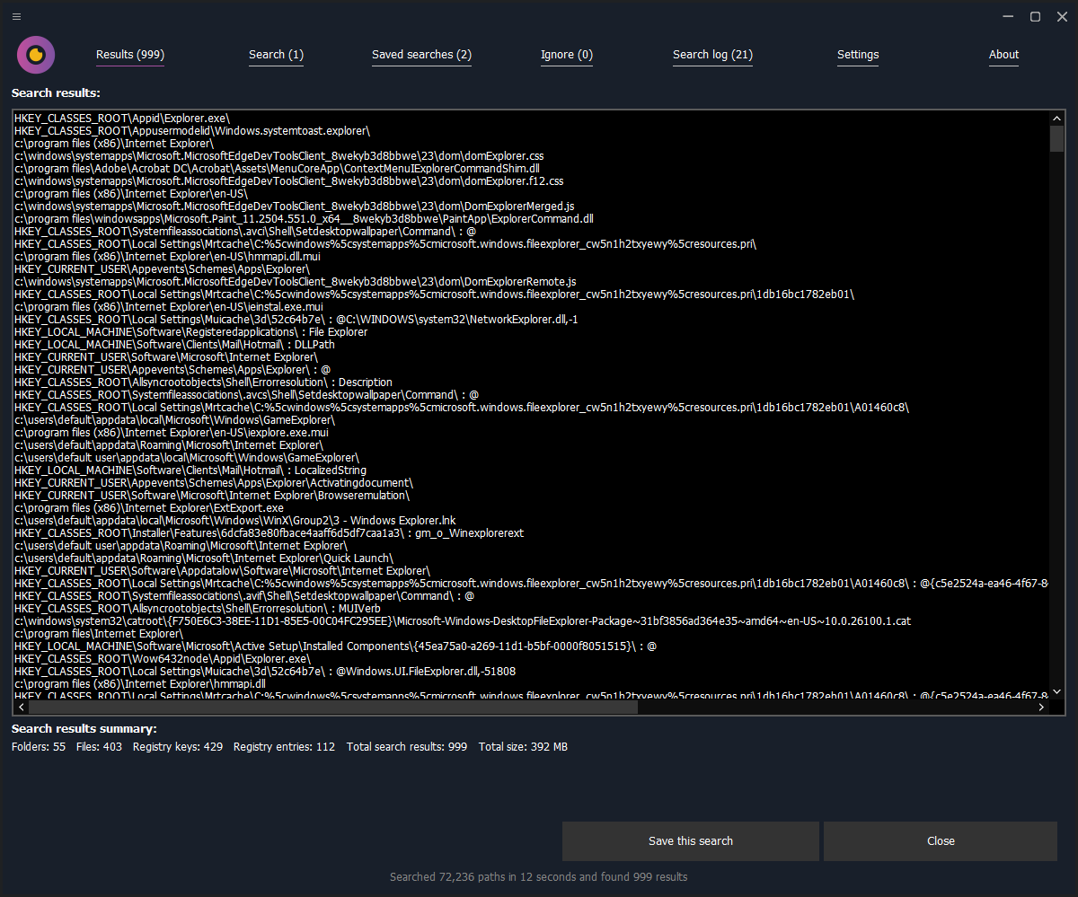Open the hamburger menu icon
The width and height of the screenshot is (1078, 897).
click(17, 16)
